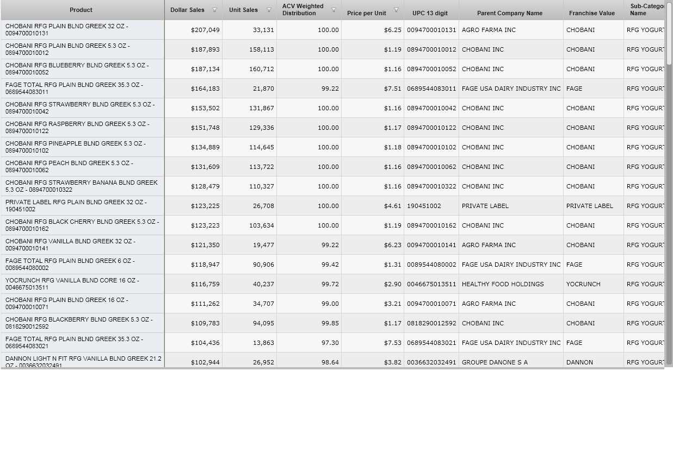Image resolution: width=673 pixels, height=453 pixels.
Task: Click the Parent Company Name column header
Action: tap(510, 13)
